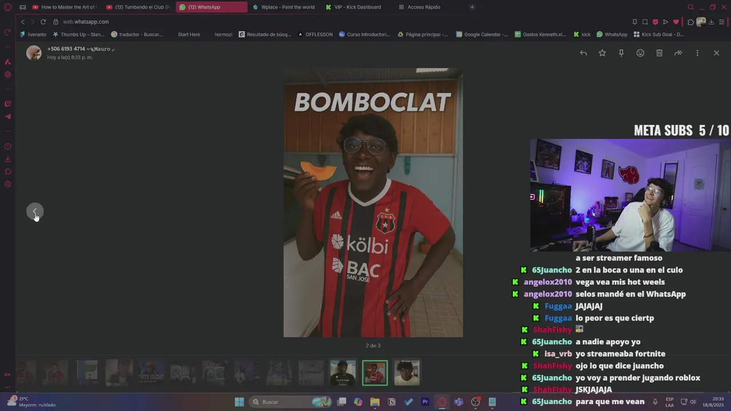This screenshot has height=411, width=731.
Task: Open the browser downloads icon
Action: click(712, 22)
